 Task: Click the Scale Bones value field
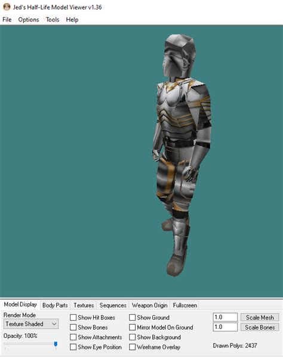coord(225,327)
